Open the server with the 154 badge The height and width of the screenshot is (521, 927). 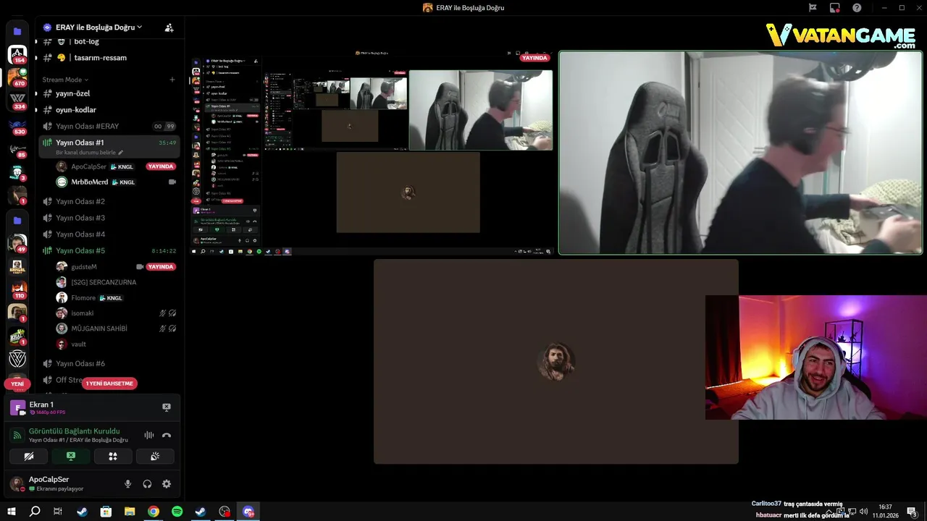(17, 54)
